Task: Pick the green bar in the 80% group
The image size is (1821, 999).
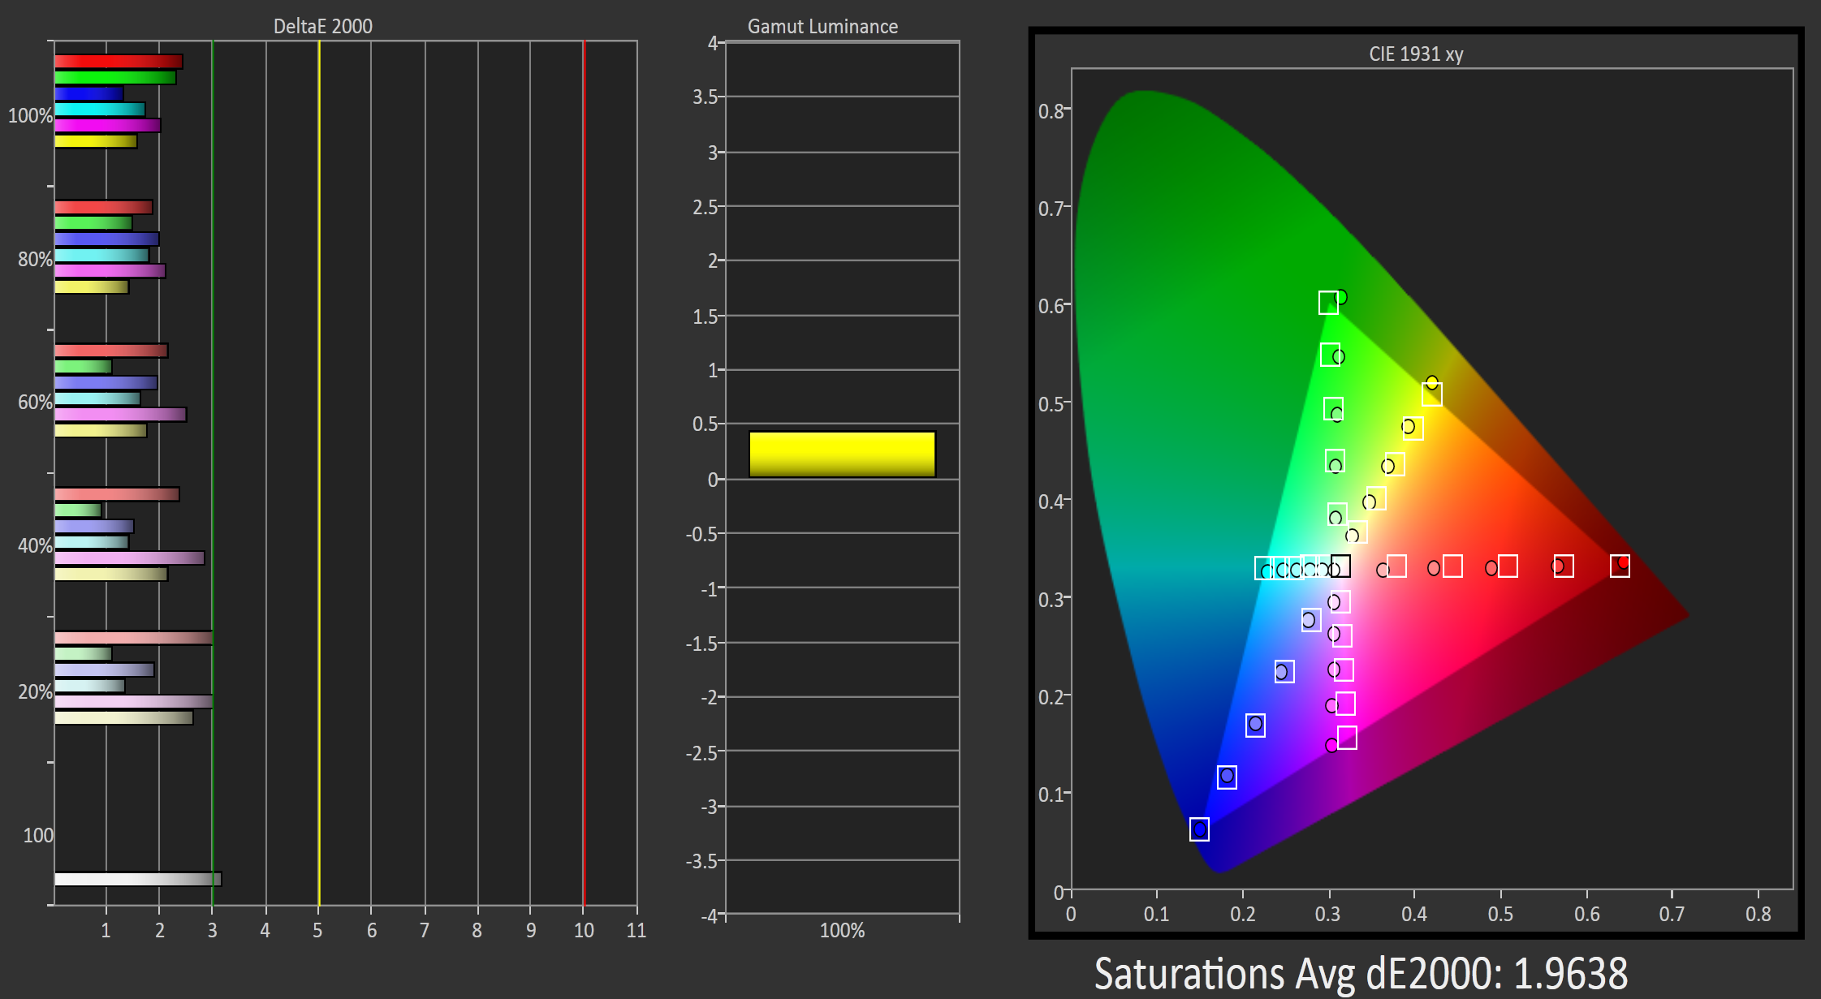Action: pos(93,222)
